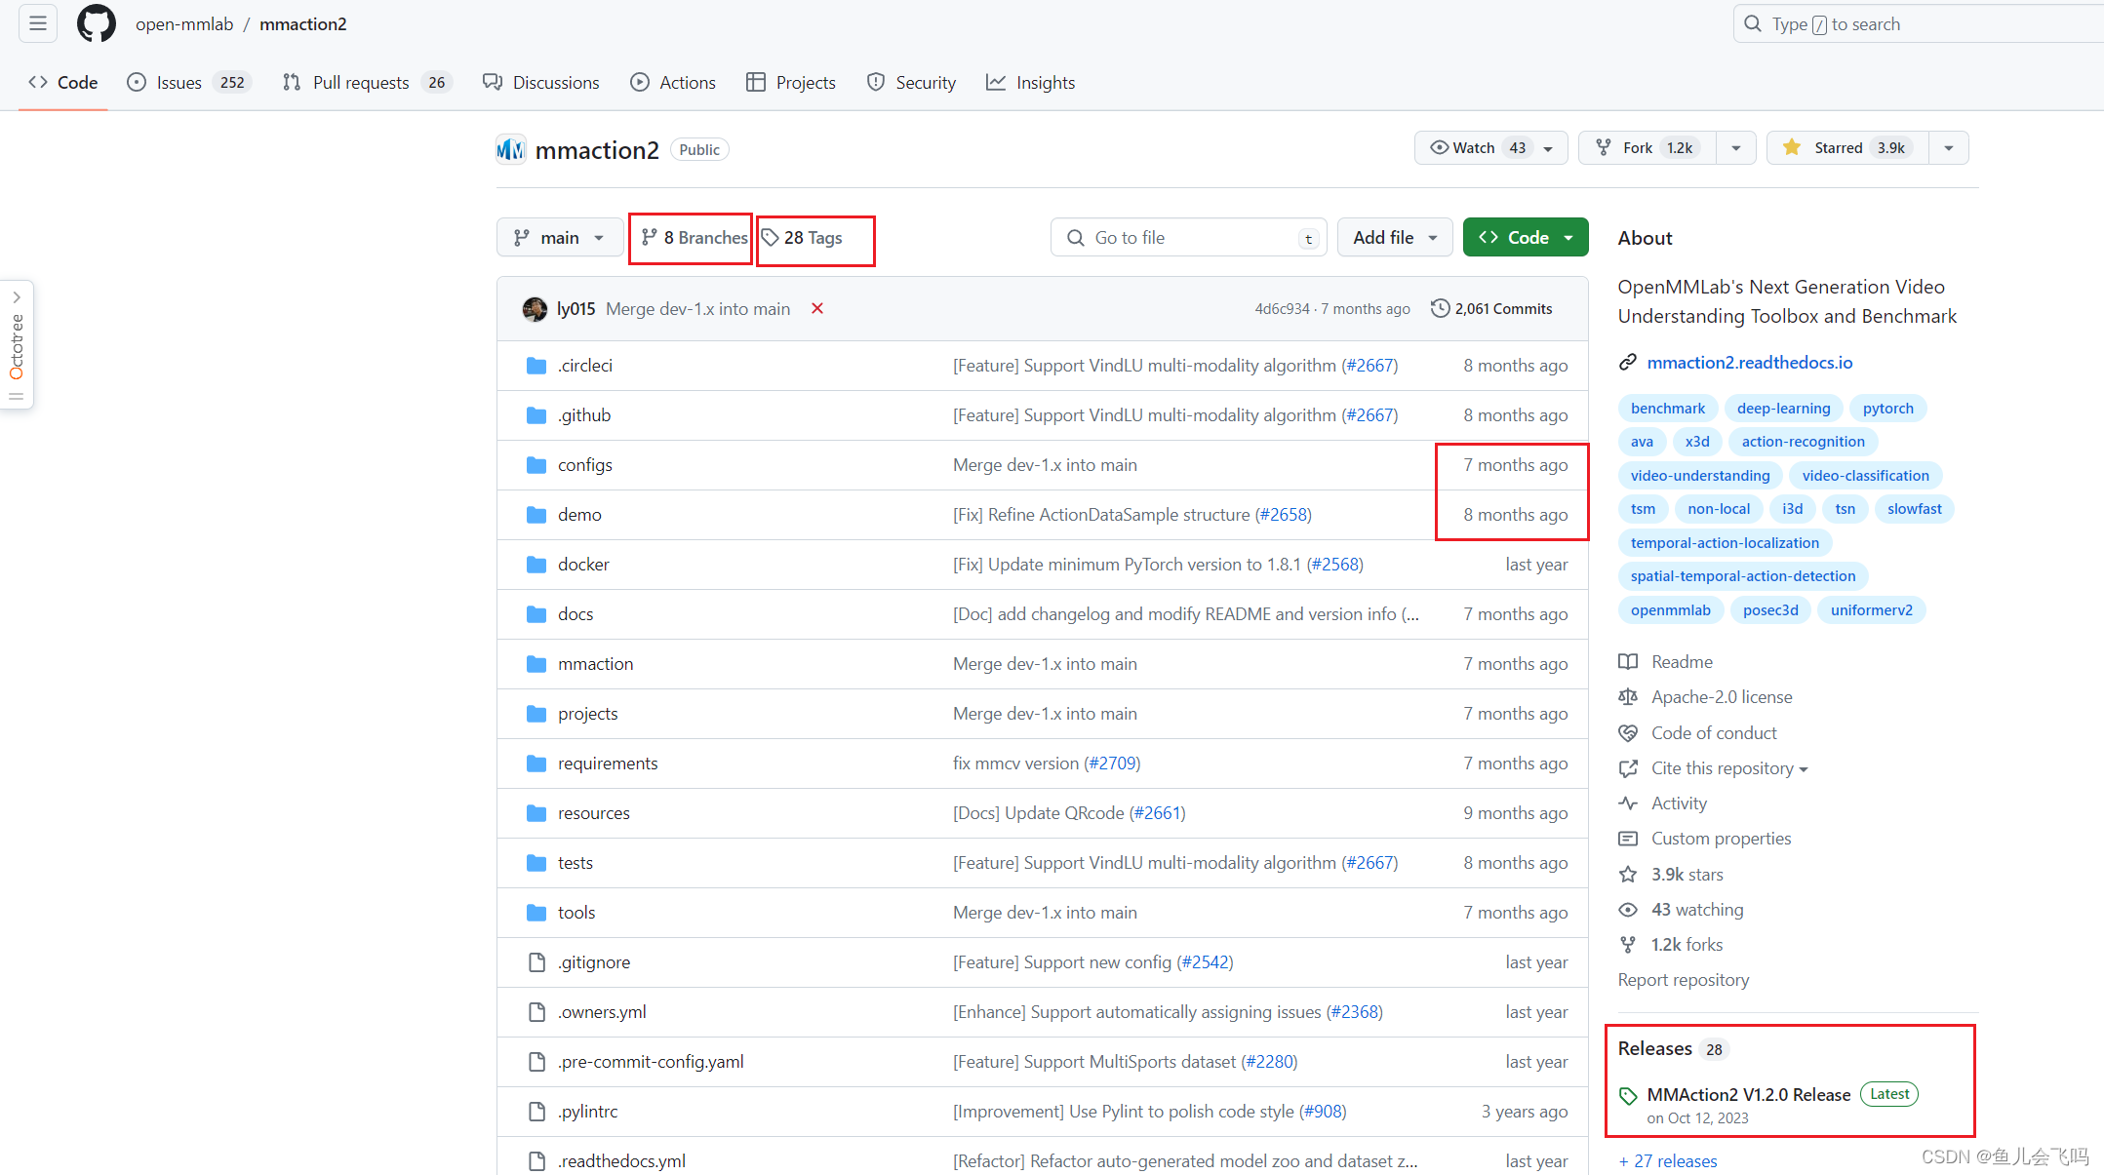
Task: Open the configs folder
Action: click(x=584, y=465)
